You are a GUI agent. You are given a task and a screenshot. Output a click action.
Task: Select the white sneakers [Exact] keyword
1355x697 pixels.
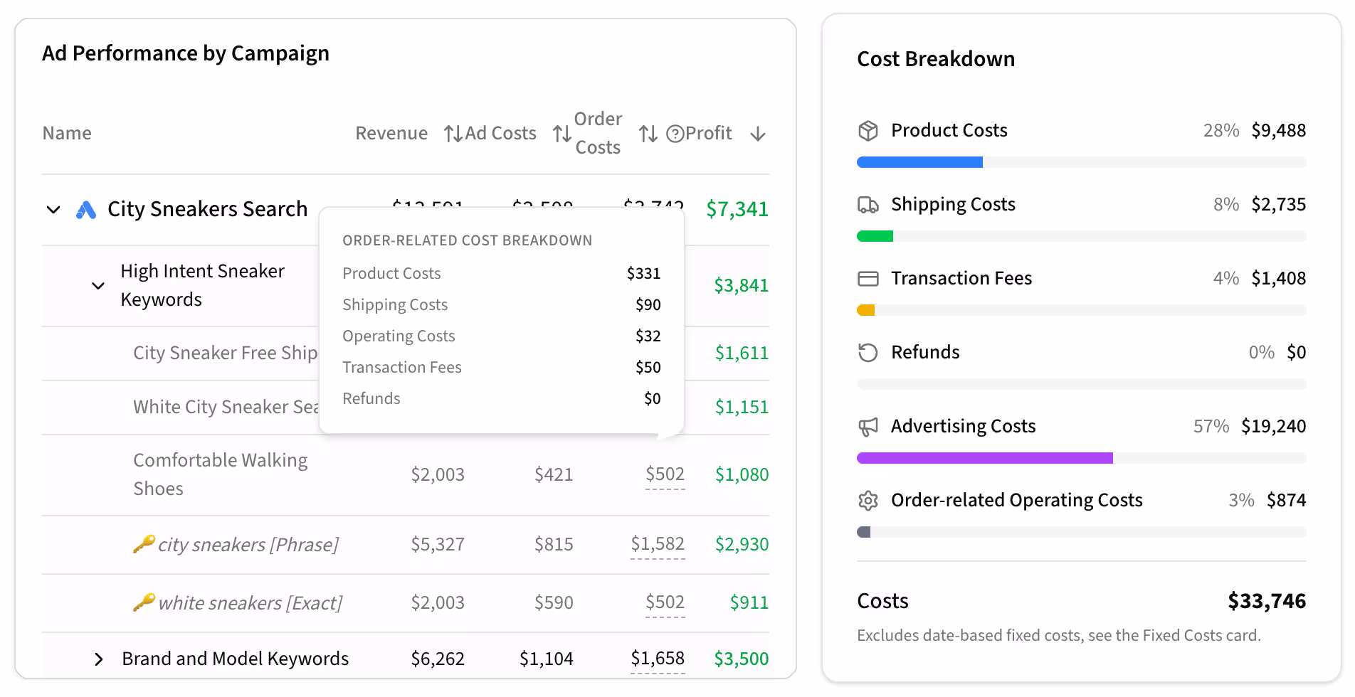coord(250,603)
